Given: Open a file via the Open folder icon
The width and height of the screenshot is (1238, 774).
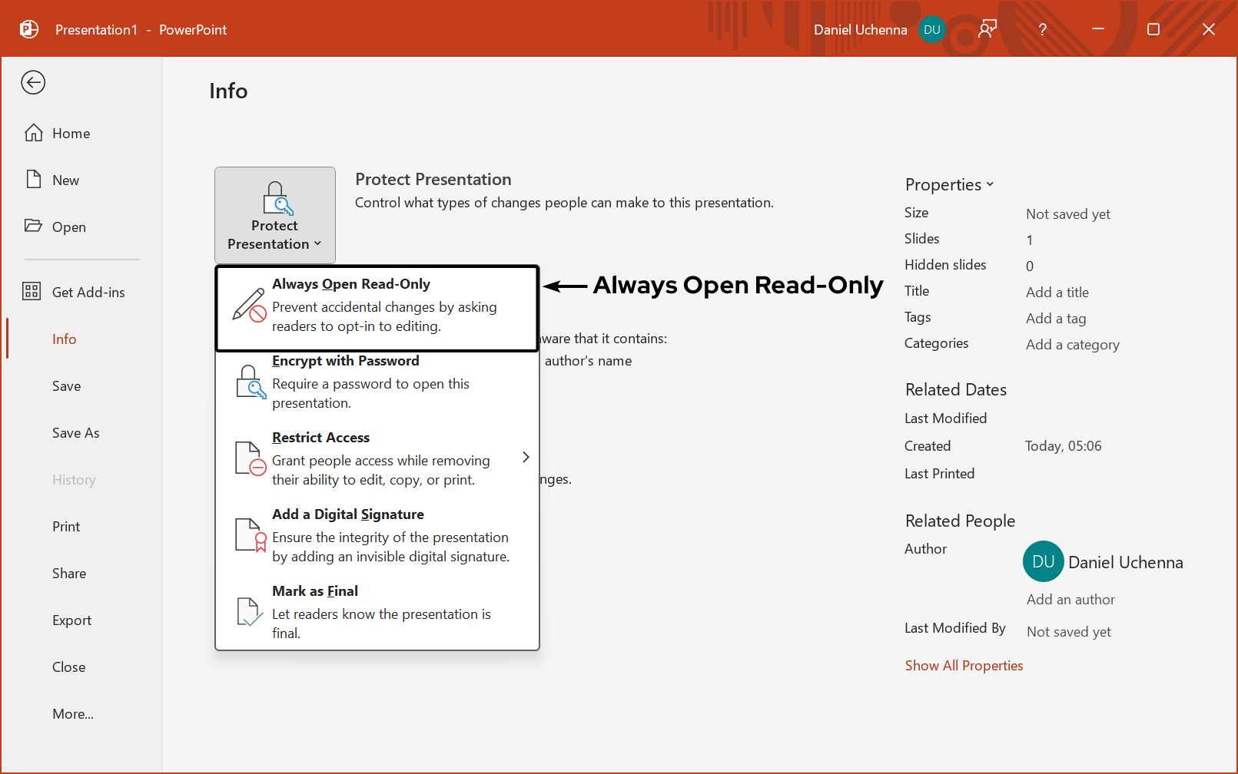Looking at the screenshot, I should coord(35,226).
